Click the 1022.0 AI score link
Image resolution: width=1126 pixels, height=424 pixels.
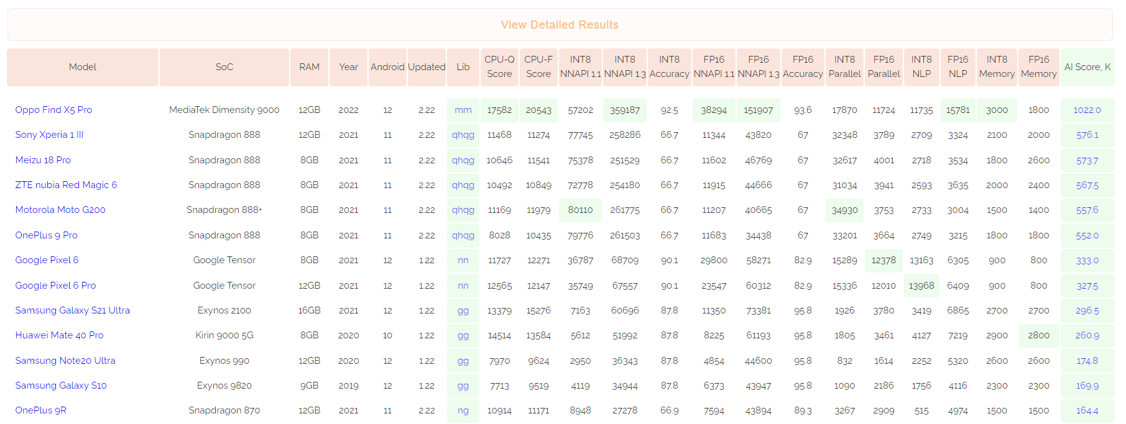pyautogui.click(x=1087, y=110)
